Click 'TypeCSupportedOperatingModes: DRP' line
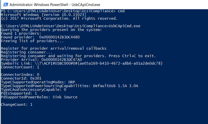Screen dimensions: 208x124 (x=38, y=82)
